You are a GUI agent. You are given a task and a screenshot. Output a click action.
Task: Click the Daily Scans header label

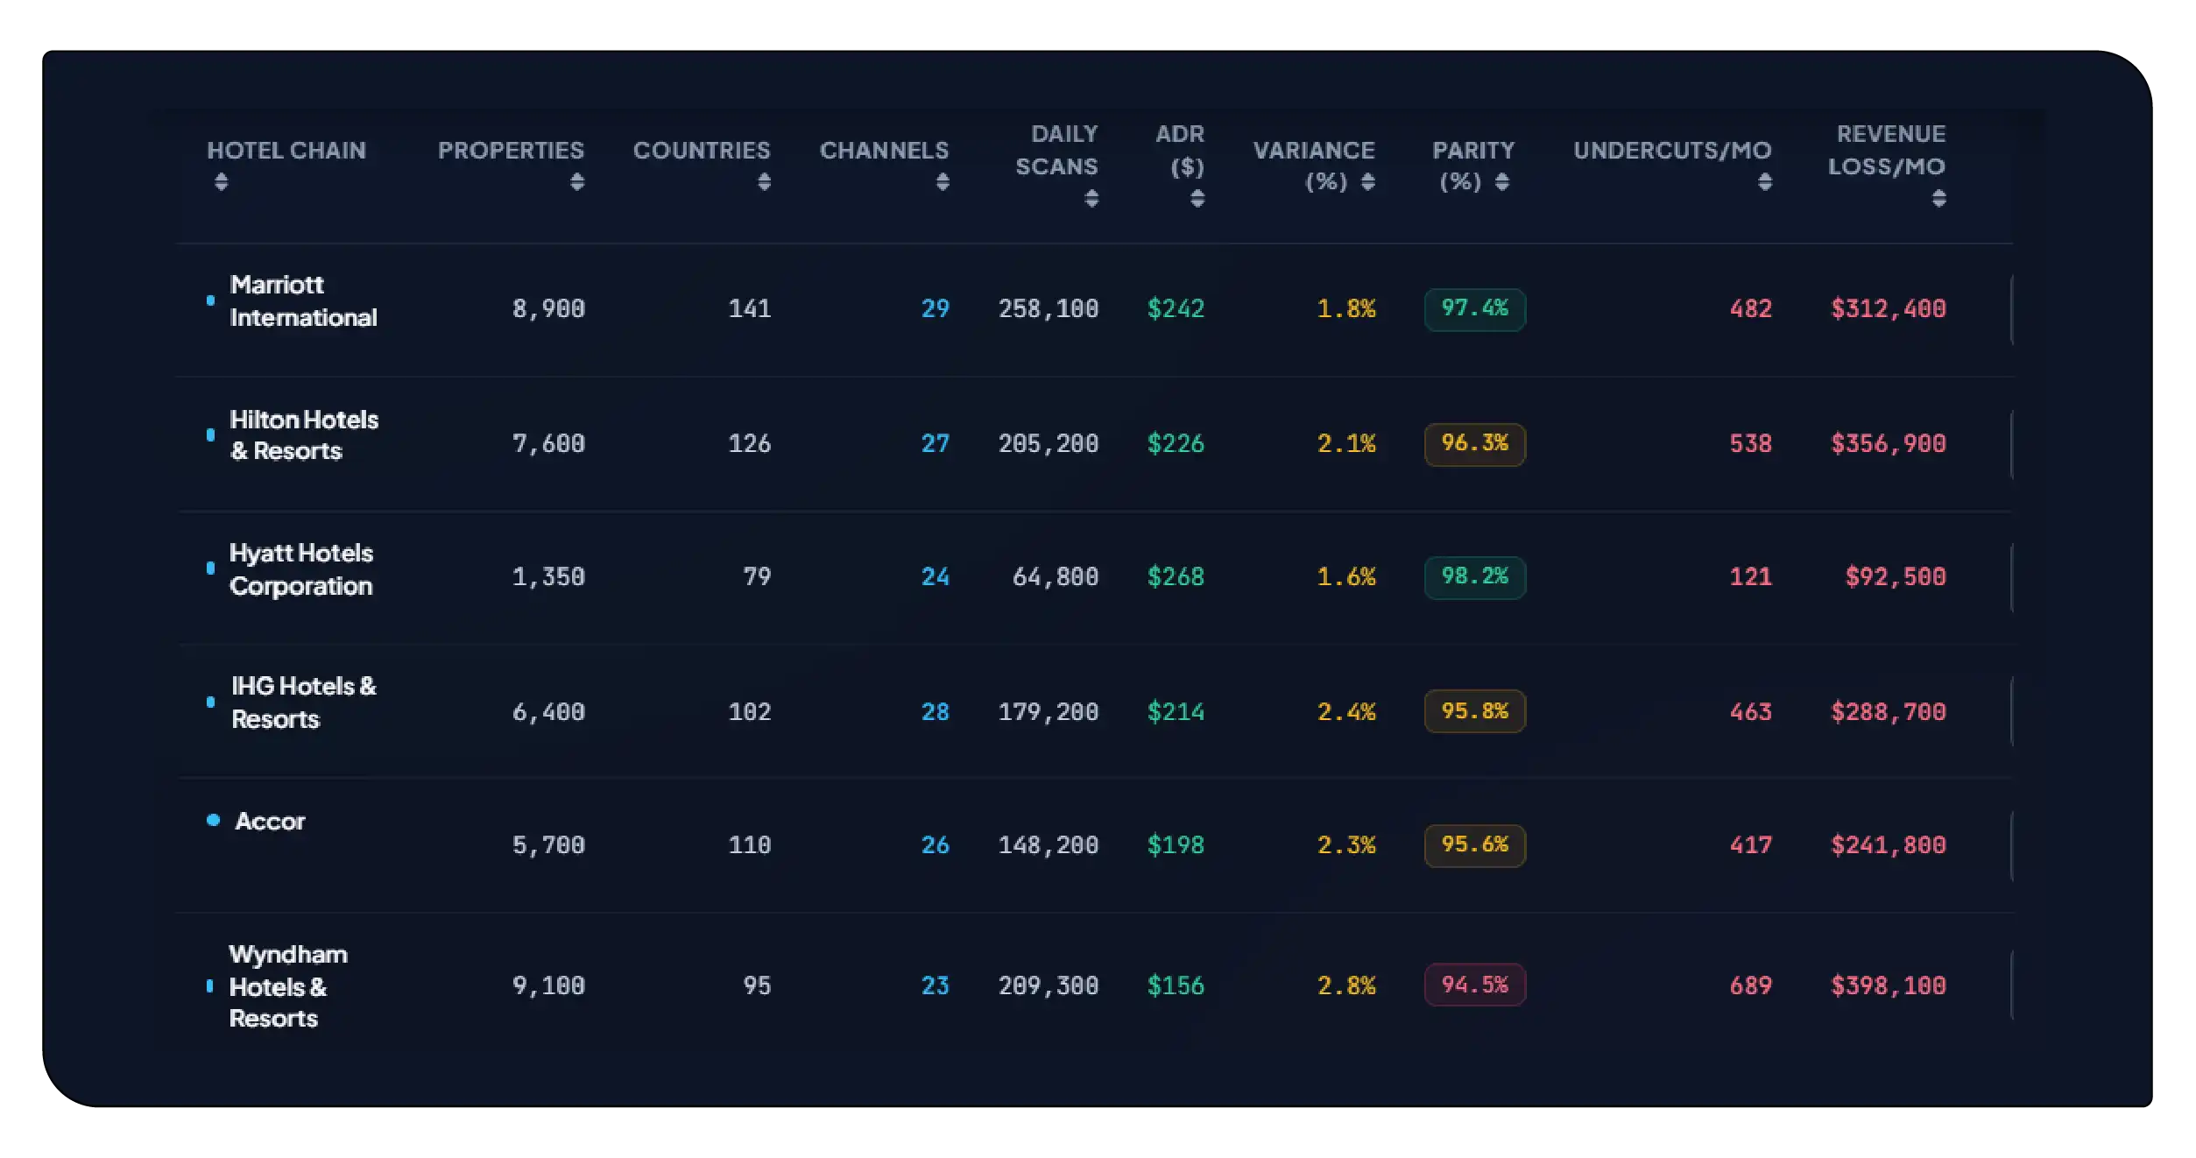pos(1056,150)
